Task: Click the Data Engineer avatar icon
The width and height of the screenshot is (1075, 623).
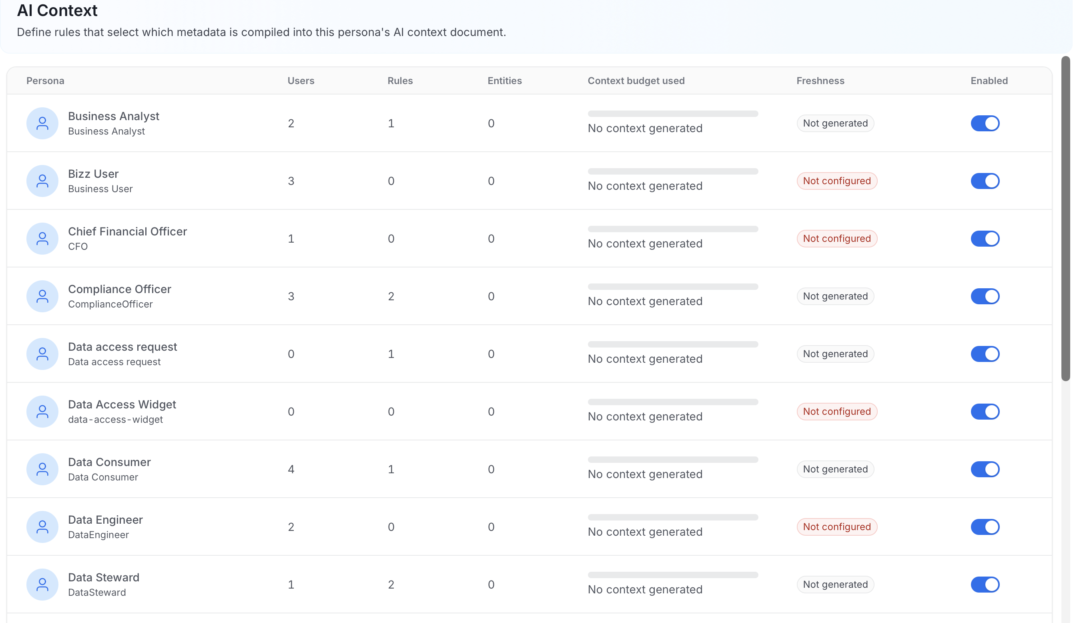Action: [42, 527]
